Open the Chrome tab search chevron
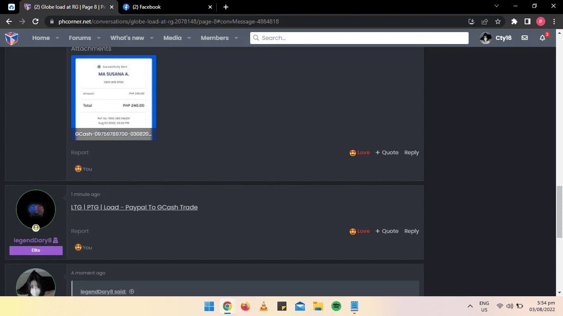This screenshot has width=563, height=316. (x=497, y=6)
